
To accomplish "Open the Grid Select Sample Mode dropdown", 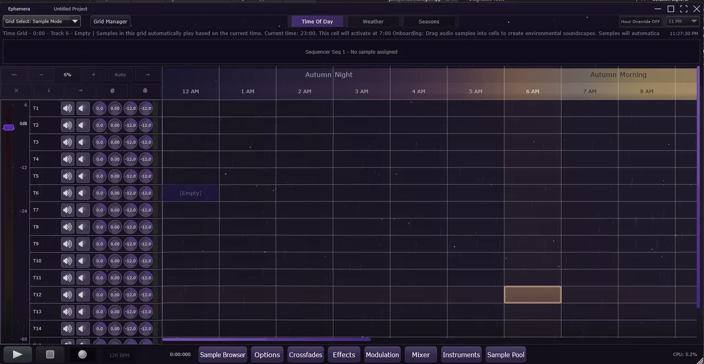I will coord(41,21).
